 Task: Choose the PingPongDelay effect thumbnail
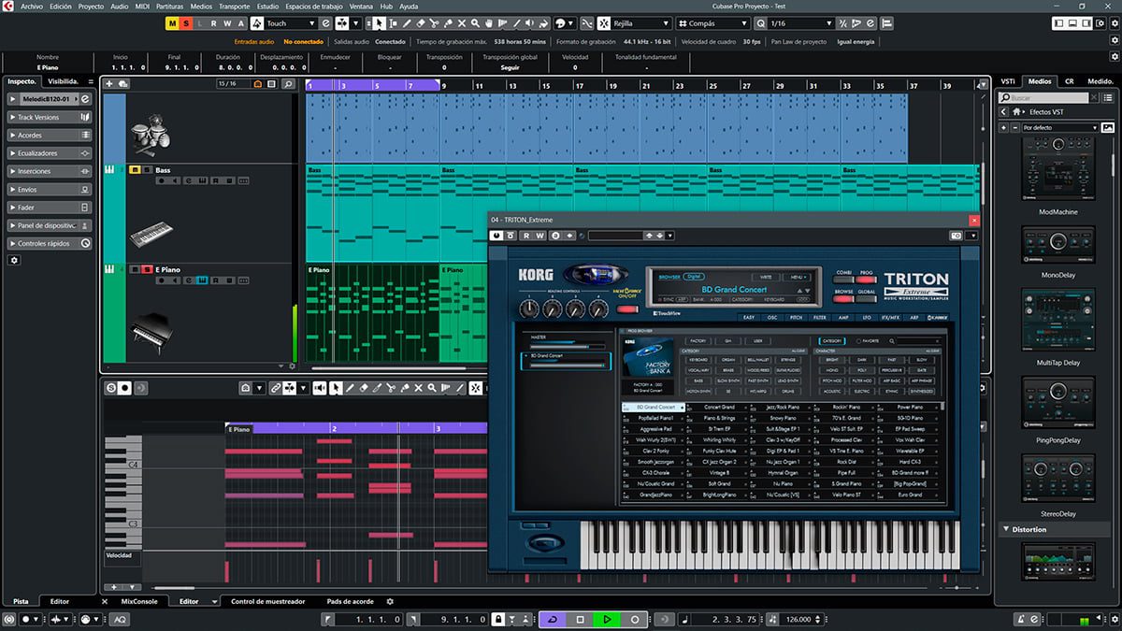pos(1058,404)
